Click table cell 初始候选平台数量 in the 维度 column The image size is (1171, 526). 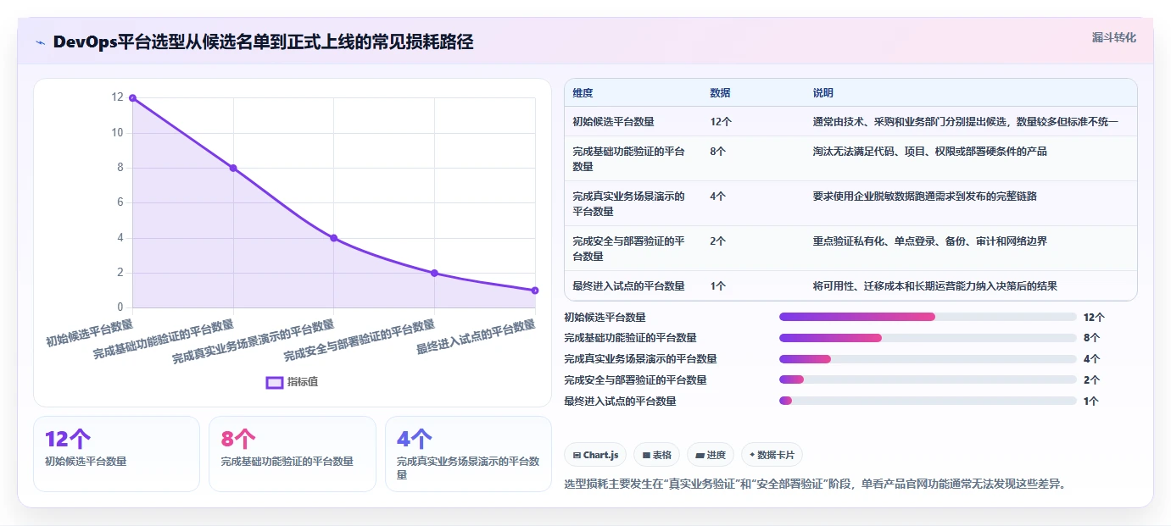point(613,122)
